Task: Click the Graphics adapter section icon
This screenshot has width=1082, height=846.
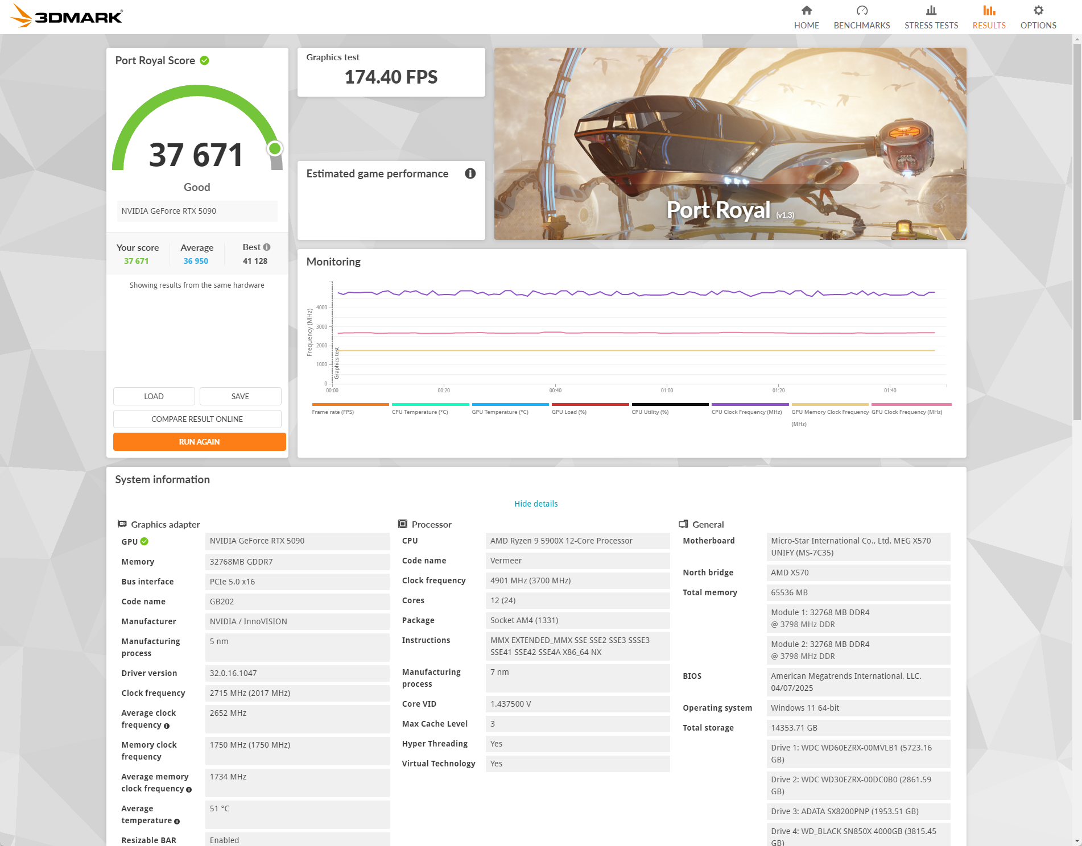Action: coord(122,524)
